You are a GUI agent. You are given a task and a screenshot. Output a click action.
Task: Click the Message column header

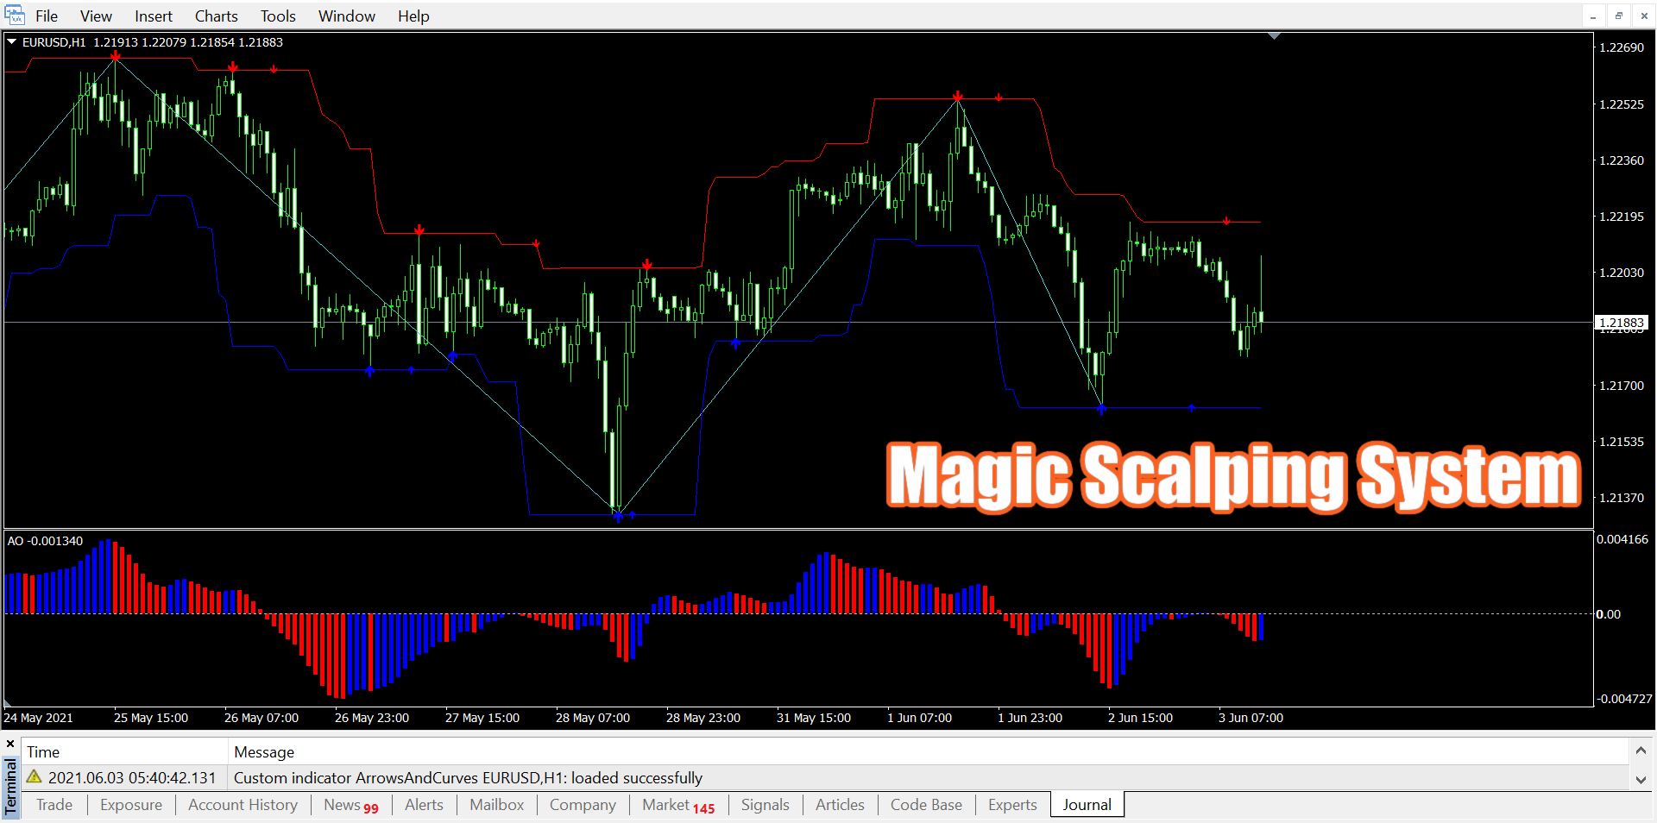coord(264,752)
